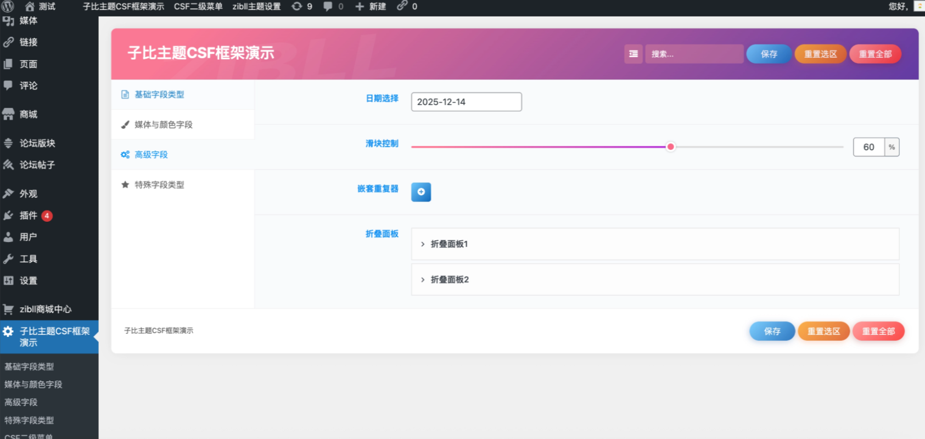
Task: Switch to 特殊字段类型 tab
Action: click(x=183, y=185)
